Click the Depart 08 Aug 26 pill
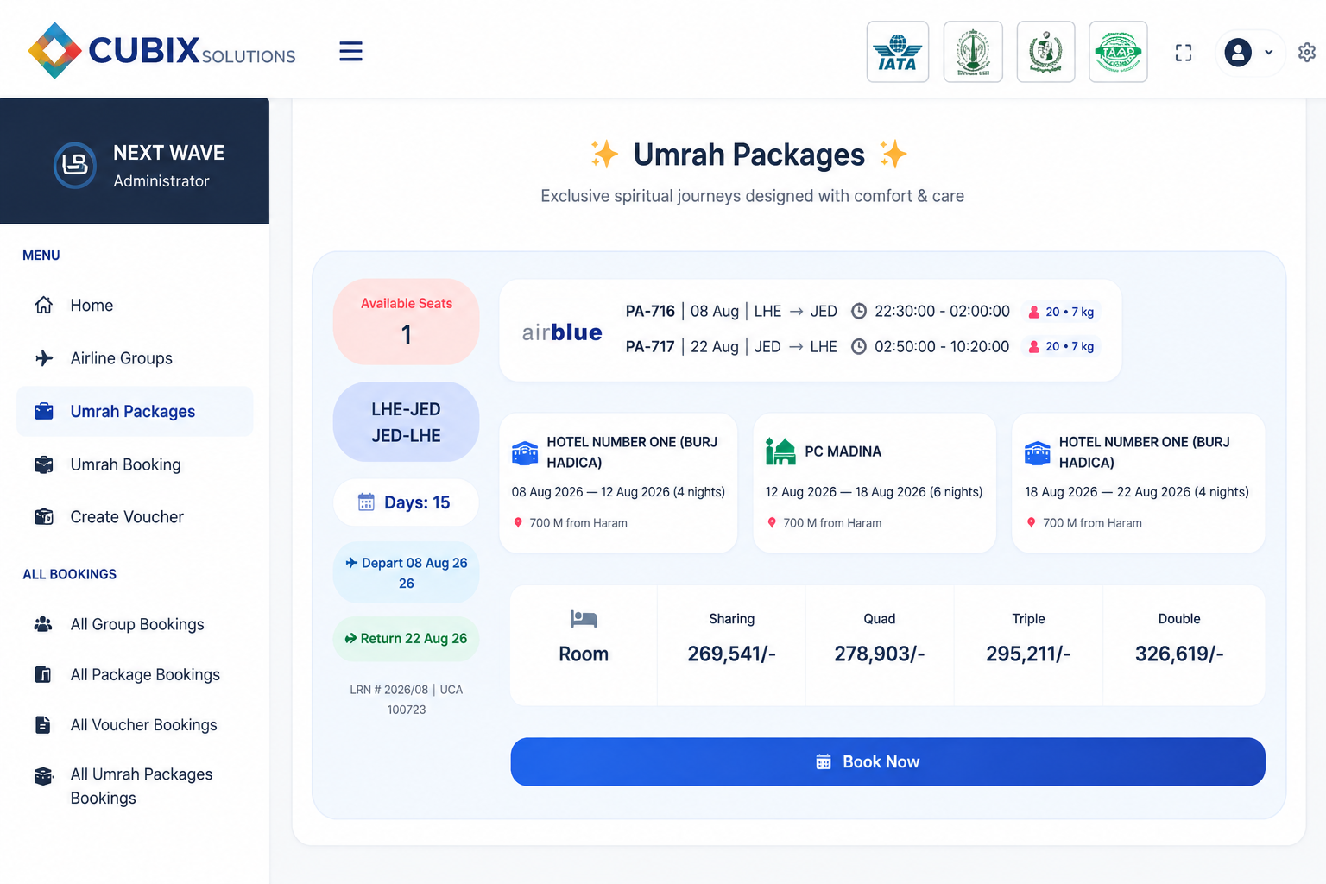Image resolution: width=1326 pixels, height=884 pixels. 406,572
